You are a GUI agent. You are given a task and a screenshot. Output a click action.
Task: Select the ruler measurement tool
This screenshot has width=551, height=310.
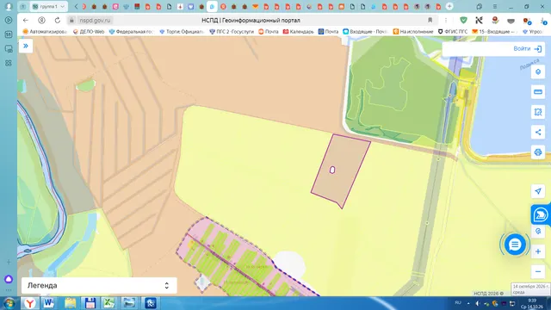tap(537, 92)
